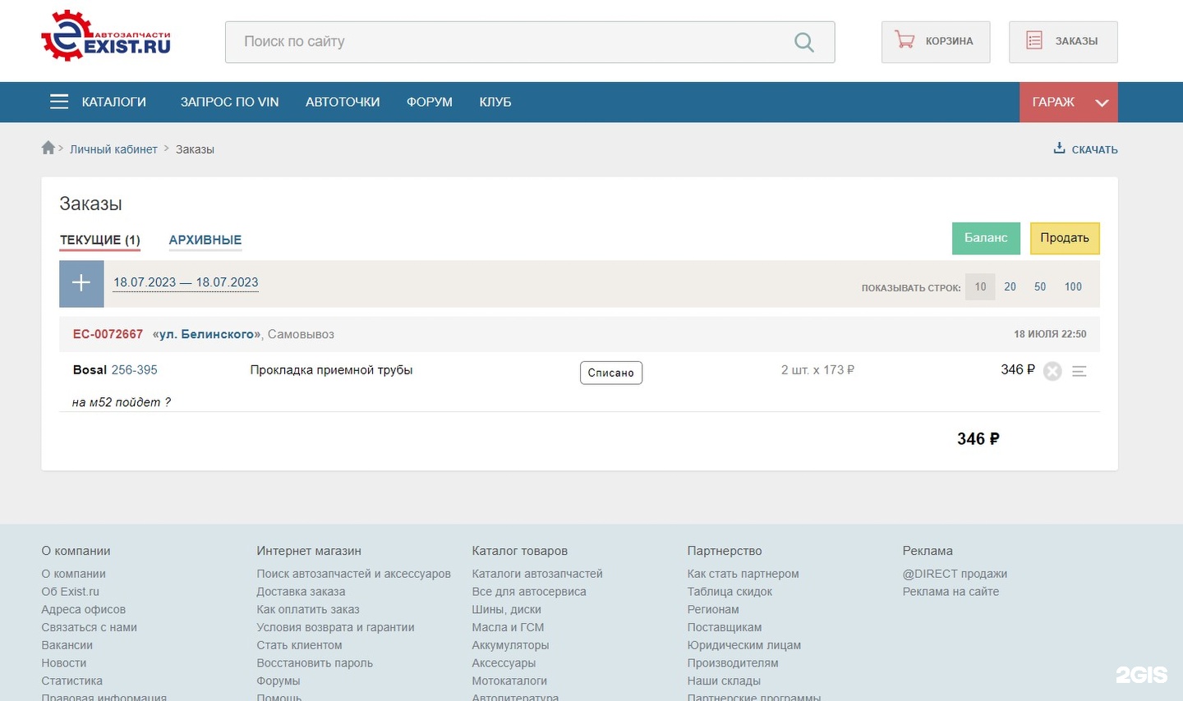
Task: Open footer link Аккумуляторы
Action: (x=510, y=645)
